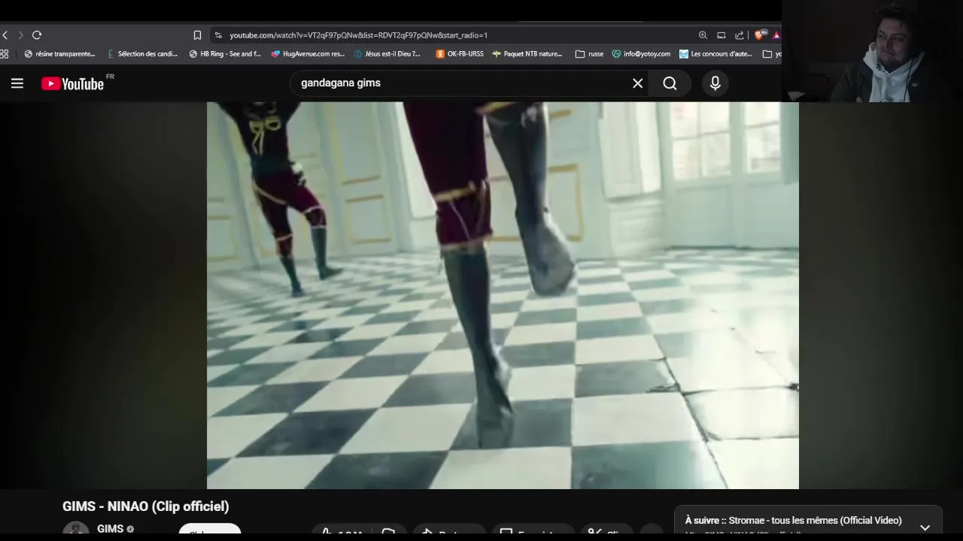Open 'Jésus est-il Dieu ?...' bookmark
This screenshot has height=541, width=963.
(387, 54)
